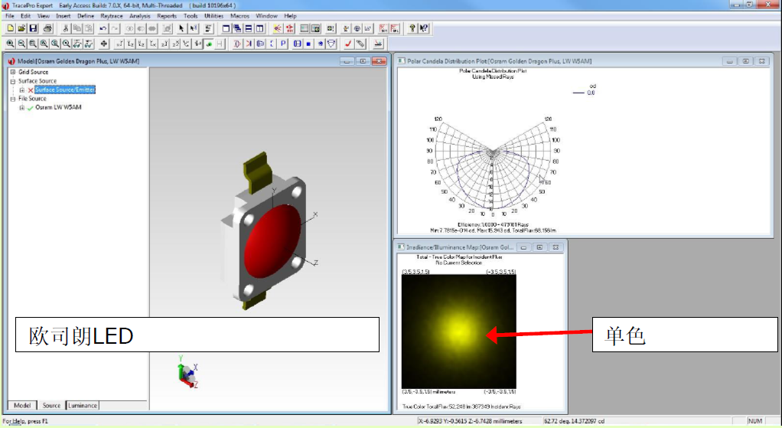Toggle red X on Surface Source/Emitter
The image size is (782, 428).
[x=31, y=90]
